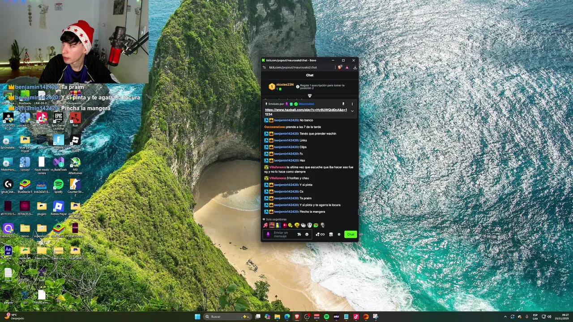Insert the skull emote from quick emotes

(x=323, y=225)
